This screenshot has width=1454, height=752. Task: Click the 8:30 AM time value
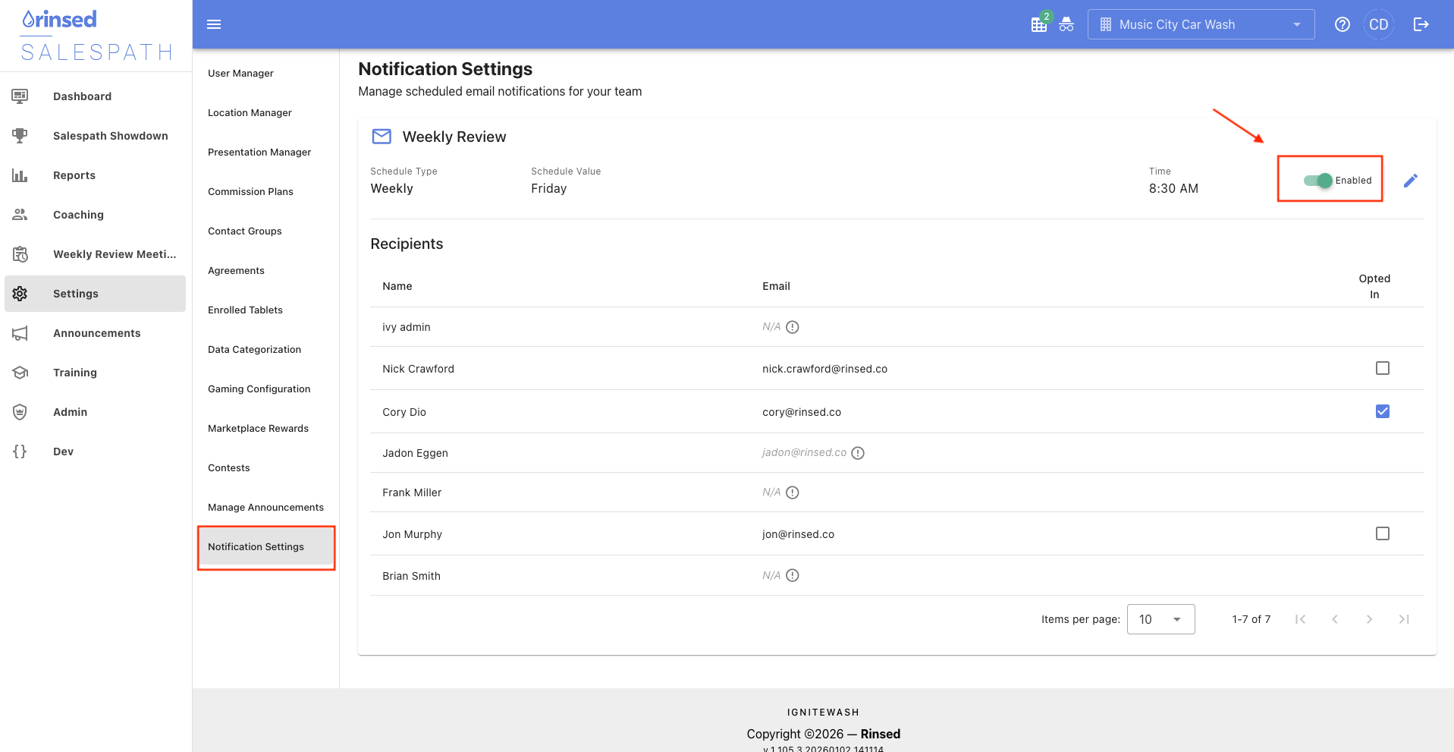tap(1173, 188)
